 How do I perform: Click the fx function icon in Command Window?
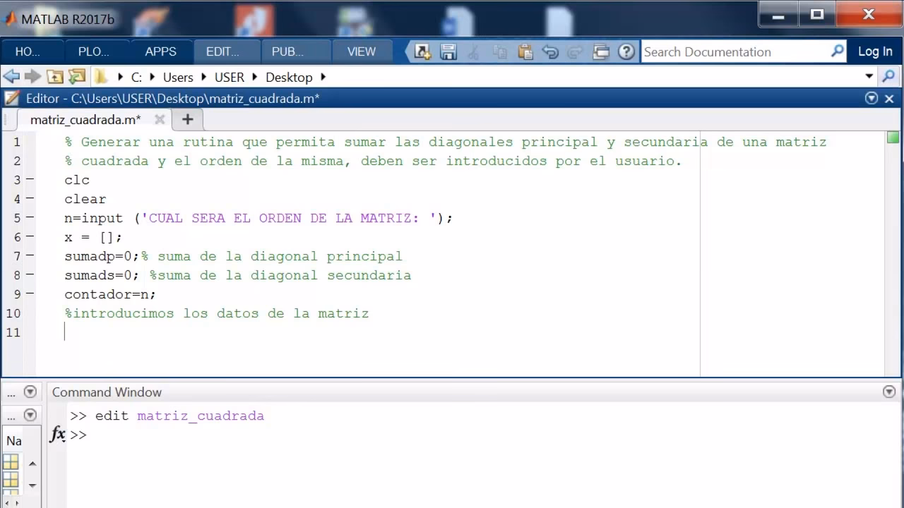57,435
